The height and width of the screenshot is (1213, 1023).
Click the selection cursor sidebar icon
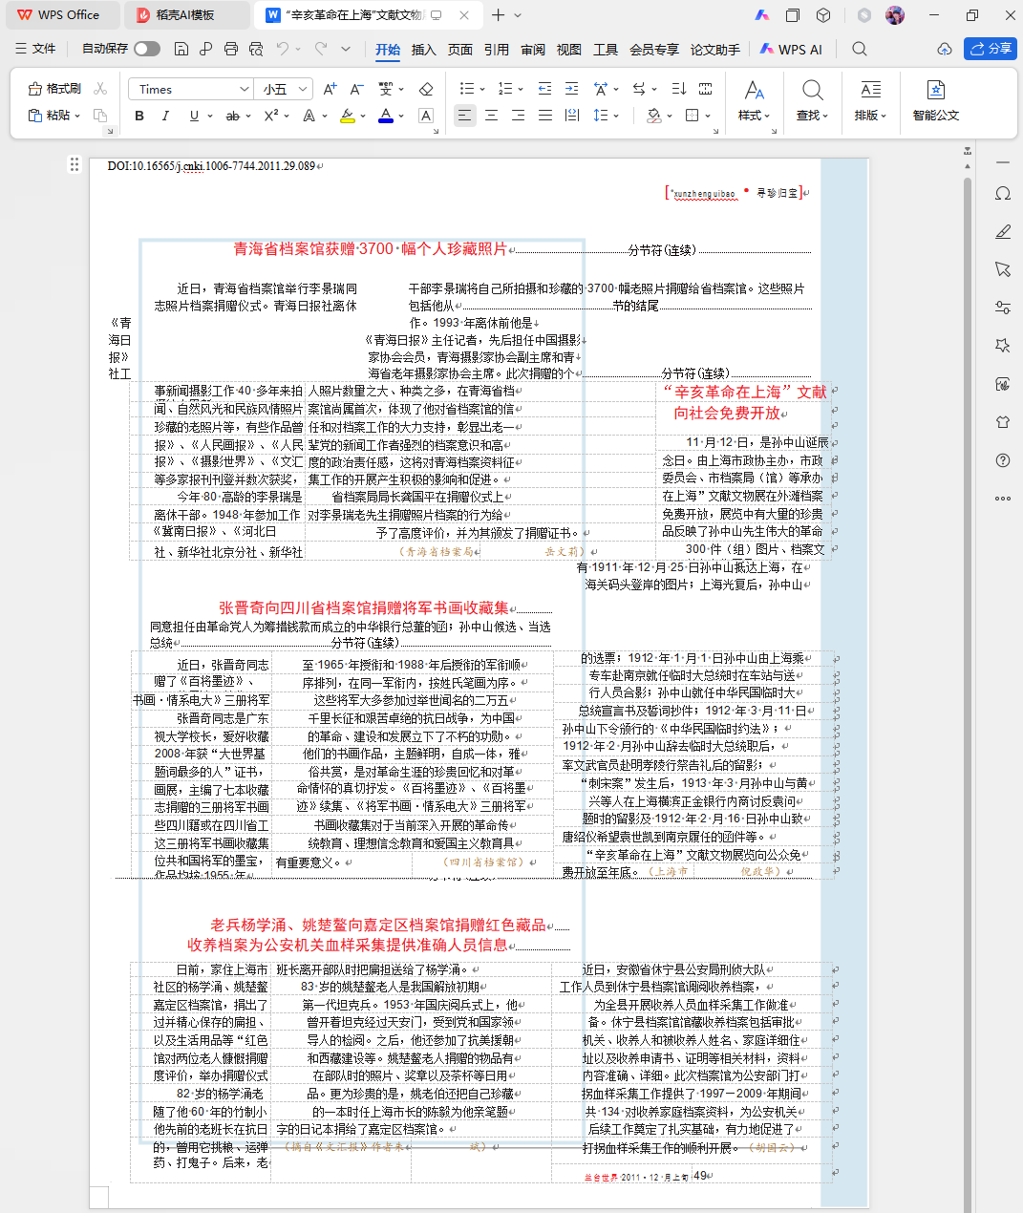tap(1003, 269)
